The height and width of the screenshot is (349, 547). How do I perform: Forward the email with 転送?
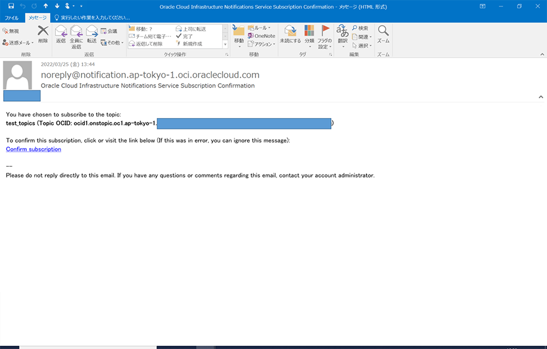coord(92,34)
